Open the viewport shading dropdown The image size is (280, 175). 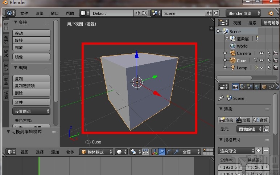point(121,152)
